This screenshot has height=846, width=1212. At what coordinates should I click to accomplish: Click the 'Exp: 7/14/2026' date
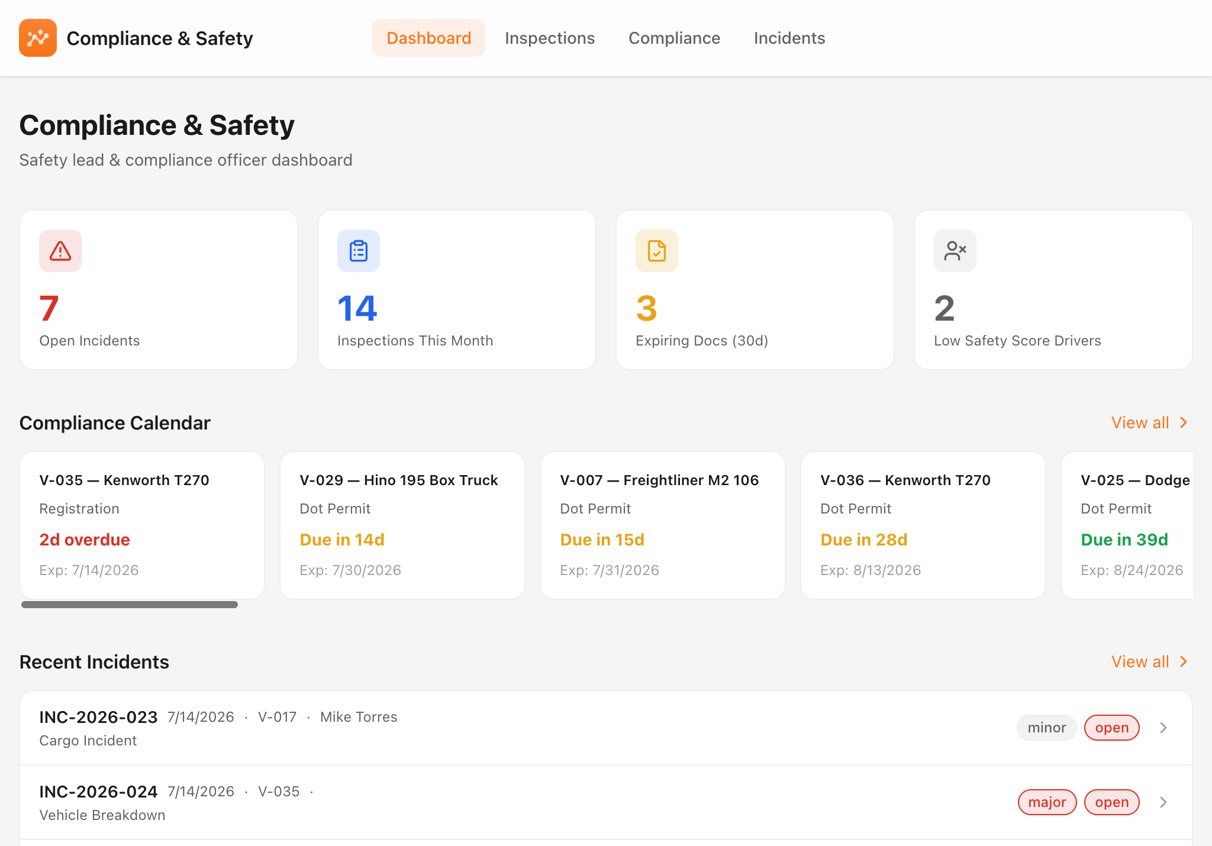[89, 570]
